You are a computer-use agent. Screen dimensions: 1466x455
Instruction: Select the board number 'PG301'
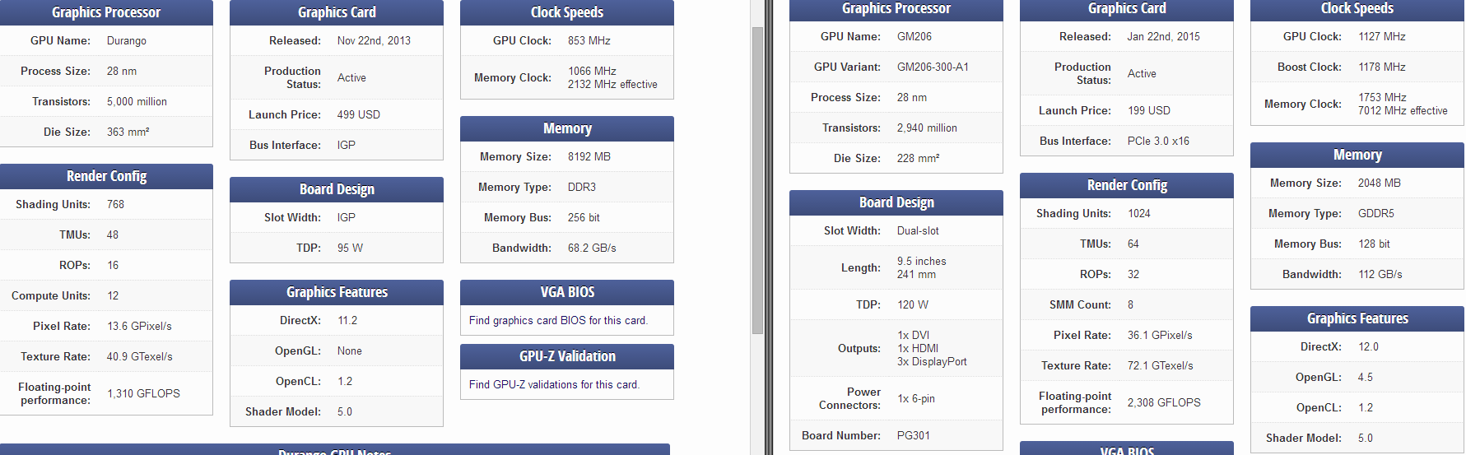[x=914, y=435]
